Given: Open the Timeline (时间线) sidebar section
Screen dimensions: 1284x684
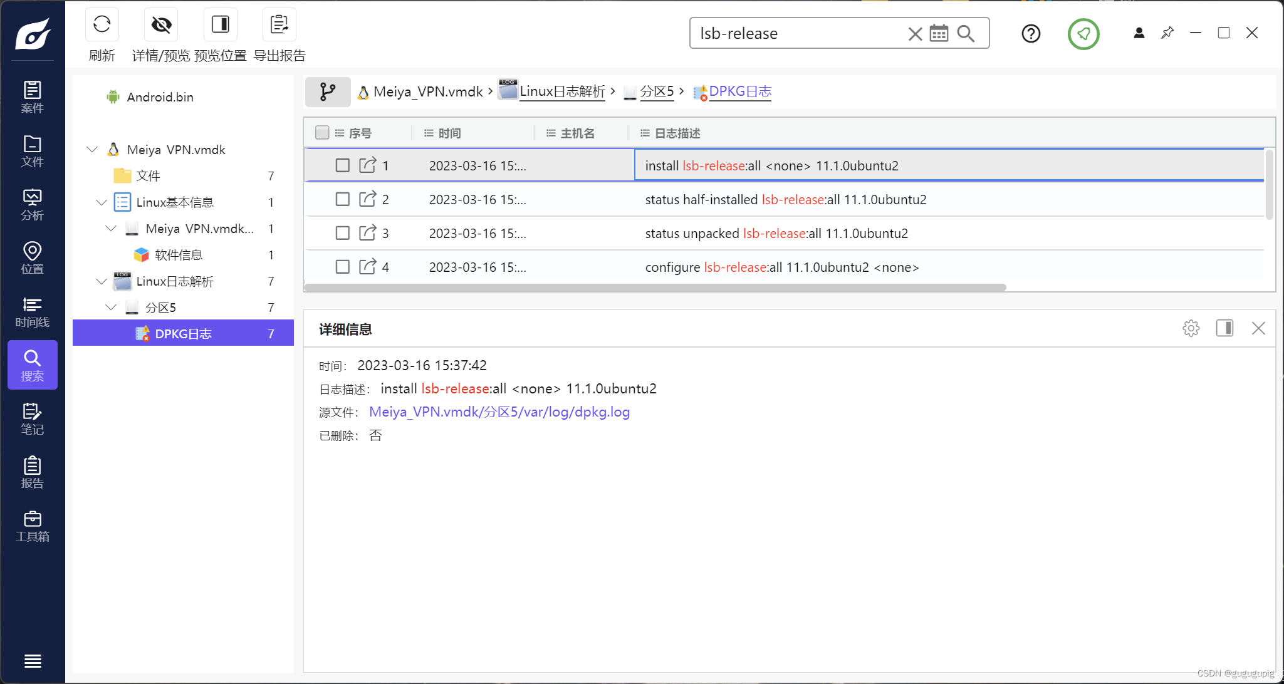Looking at the screenshot, I should click(33, 312).
